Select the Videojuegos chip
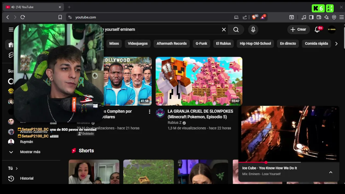This screenshot has width=345, height=194. [x=138, y=43]
